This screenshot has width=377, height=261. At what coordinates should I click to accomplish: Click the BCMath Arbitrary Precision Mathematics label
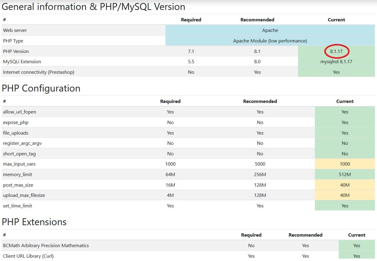46,246
